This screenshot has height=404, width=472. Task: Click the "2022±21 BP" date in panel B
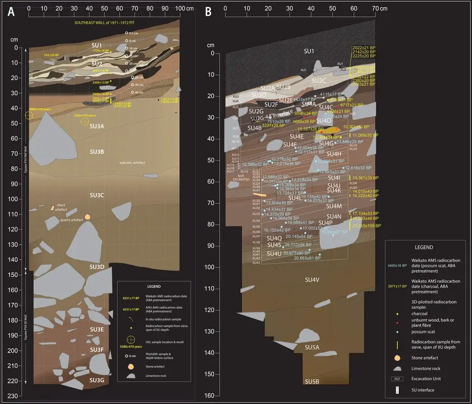click(364, 48)
